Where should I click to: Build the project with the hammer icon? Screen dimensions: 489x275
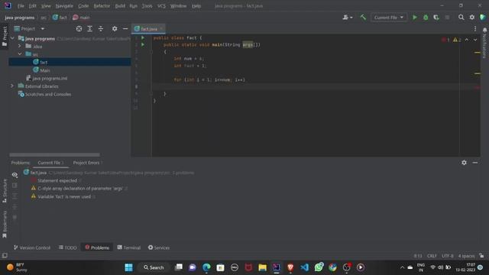[363, 18]
